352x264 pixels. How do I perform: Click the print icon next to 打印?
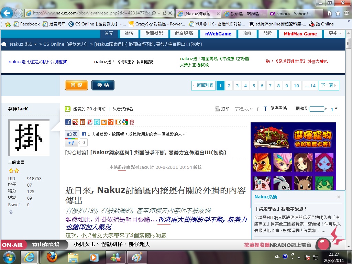point(217,109)
